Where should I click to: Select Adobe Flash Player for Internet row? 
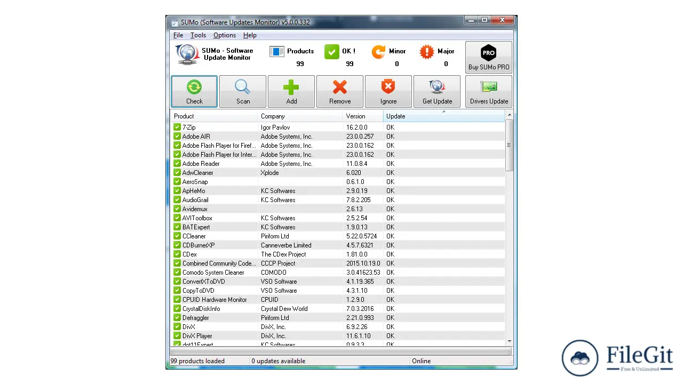point(337,155)
